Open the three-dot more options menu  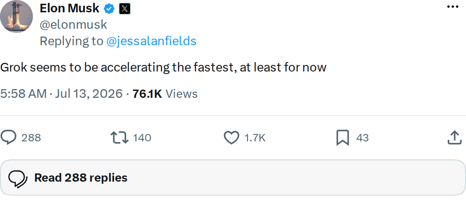453,7
